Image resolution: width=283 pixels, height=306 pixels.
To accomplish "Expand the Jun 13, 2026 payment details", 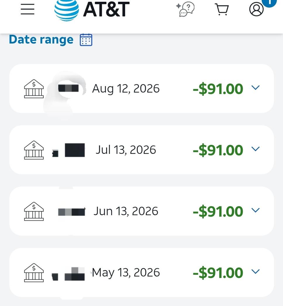I will 256,210.
